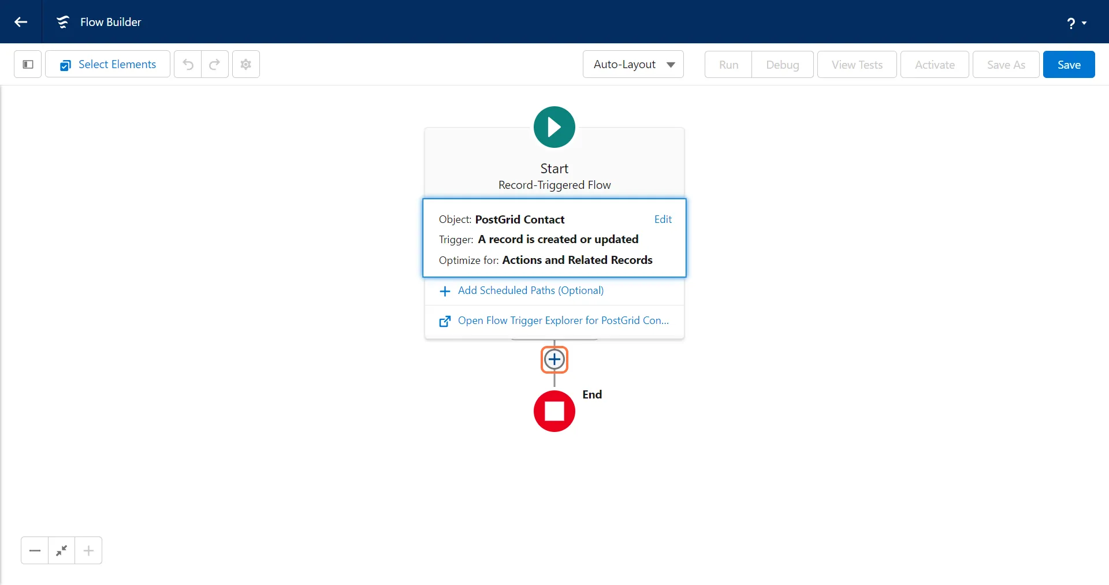Click the Save button
This screenshot has height=585, width=1109.
(x=1069, y=65)
